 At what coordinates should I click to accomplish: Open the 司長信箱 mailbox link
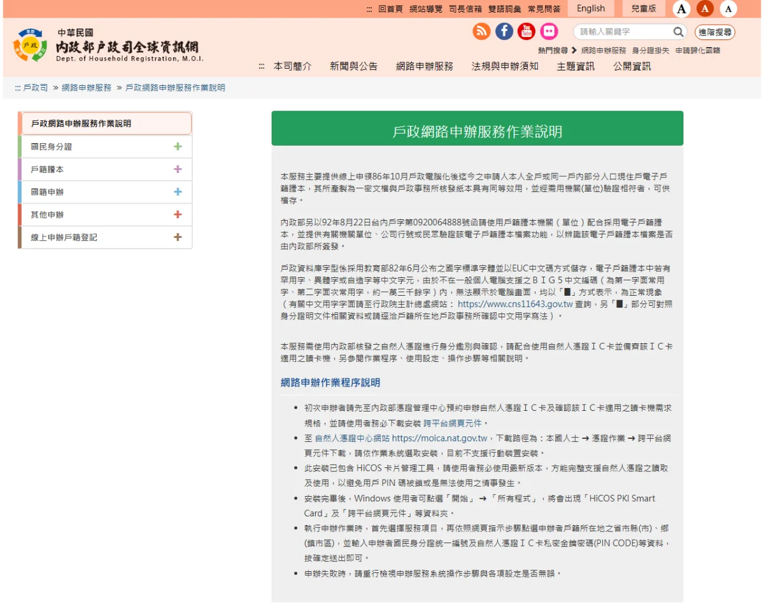pos(465,9)
